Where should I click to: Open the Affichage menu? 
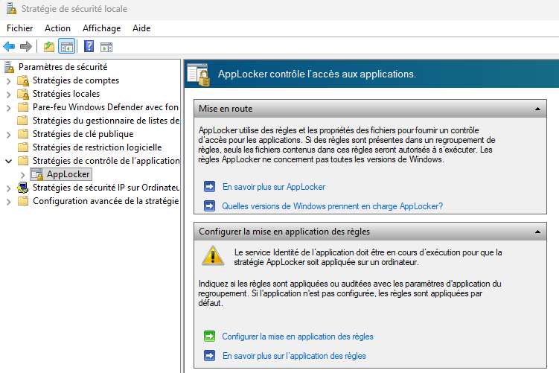(102, 28)
